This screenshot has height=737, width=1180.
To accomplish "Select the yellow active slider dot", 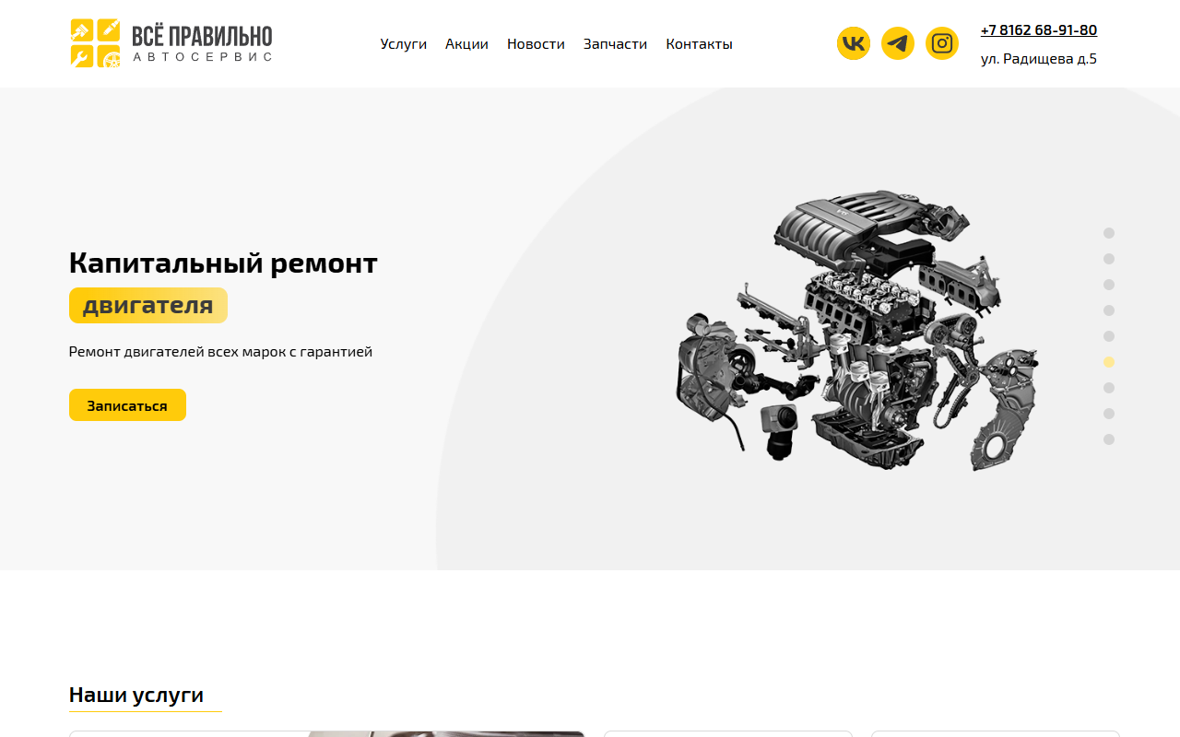I will click(x=1109, y=361).
